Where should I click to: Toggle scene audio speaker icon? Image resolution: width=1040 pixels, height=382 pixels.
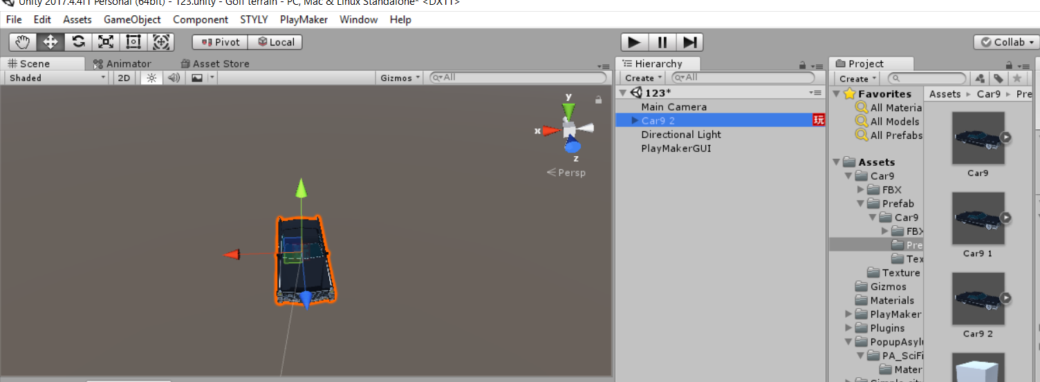[174, 78]
